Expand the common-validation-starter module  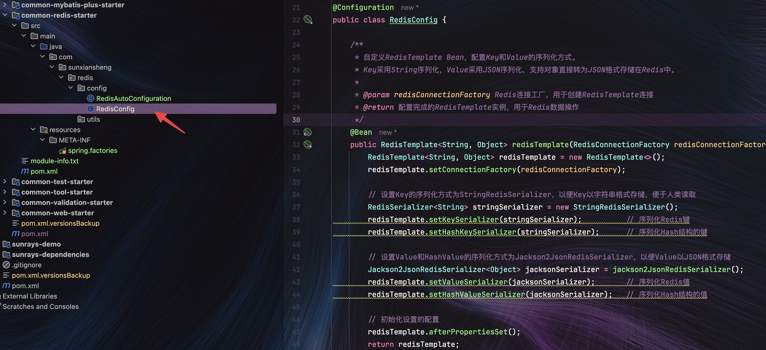pyautogui.click(x=5, y=202)
